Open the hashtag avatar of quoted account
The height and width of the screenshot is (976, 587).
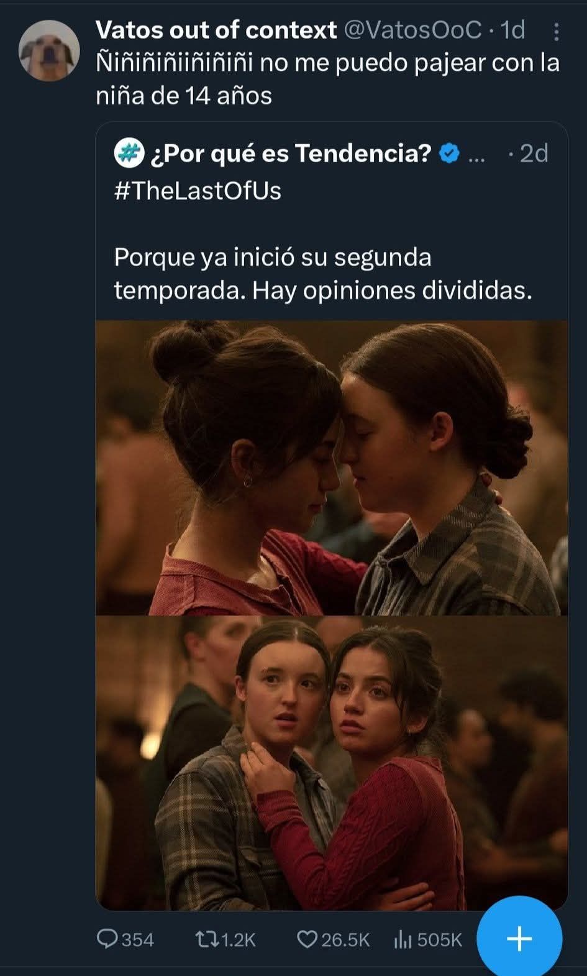(129, 154)
